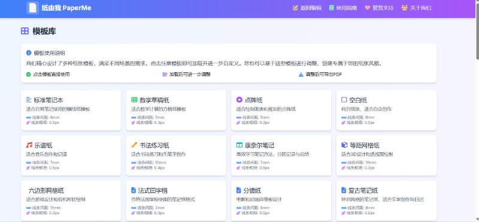The width and height of the screenshot is (479, 222).
Task: Click the document icon of 分镜纸
Action: [x=238, y=190]
